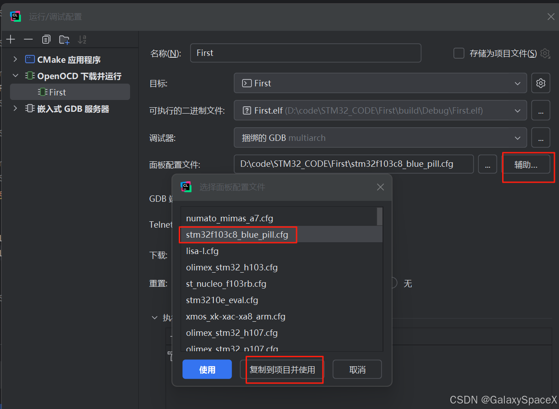Screen dimensions: 559x409
Task: Open the 调试器 dropdown showing 捆绑的 GDB
Action: (x=380, y=138)
